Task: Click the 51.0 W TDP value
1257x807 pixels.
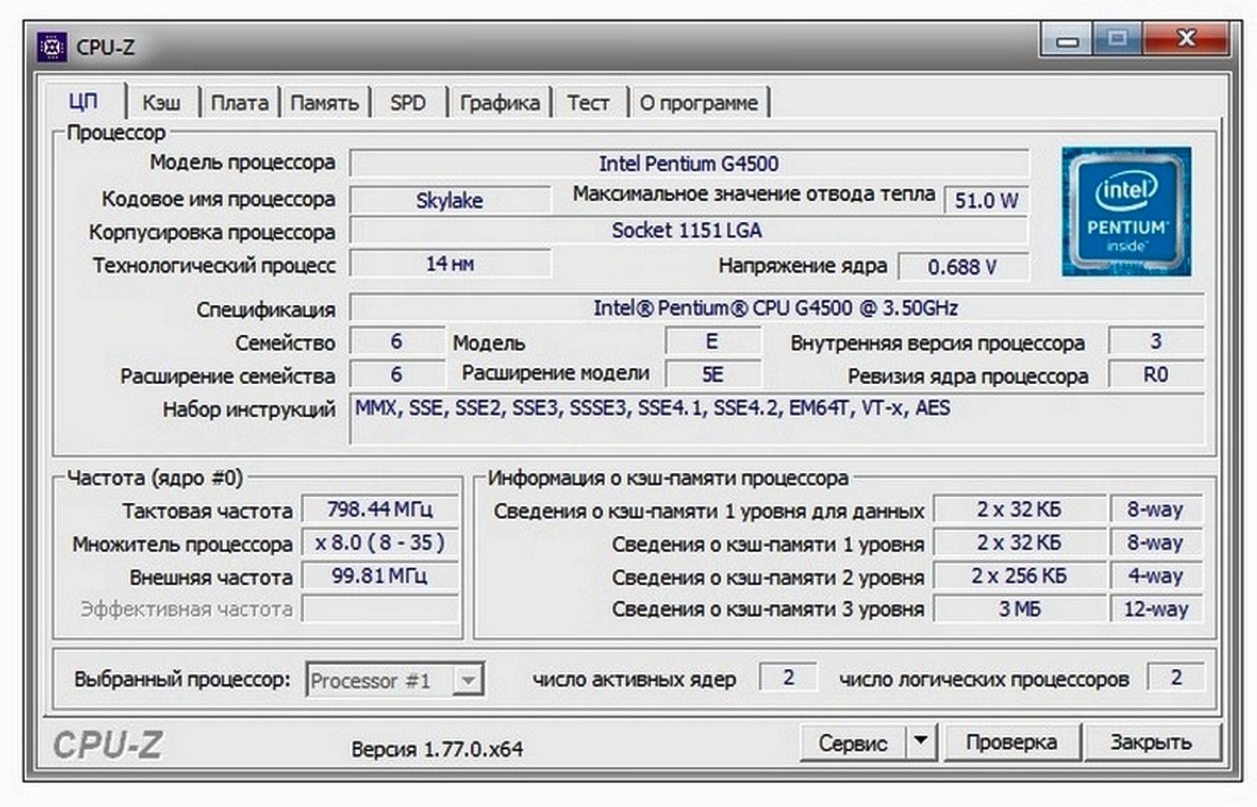Action: 986,200
